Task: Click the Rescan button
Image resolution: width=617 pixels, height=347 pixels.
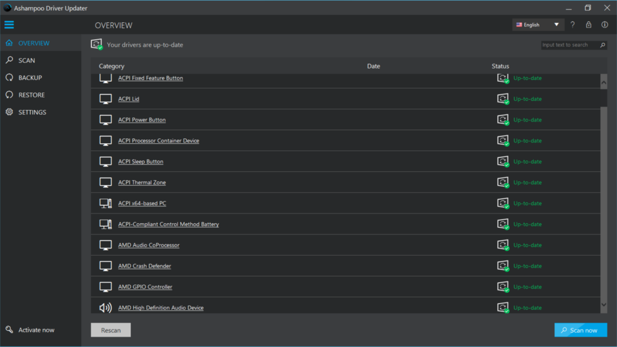Action: tap(111, 330)
